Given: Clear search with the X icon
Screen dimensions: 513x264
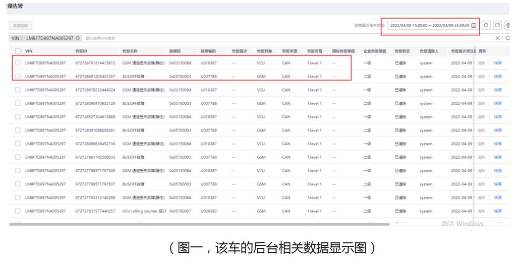Looking at the screenshot, I should 497,38.
